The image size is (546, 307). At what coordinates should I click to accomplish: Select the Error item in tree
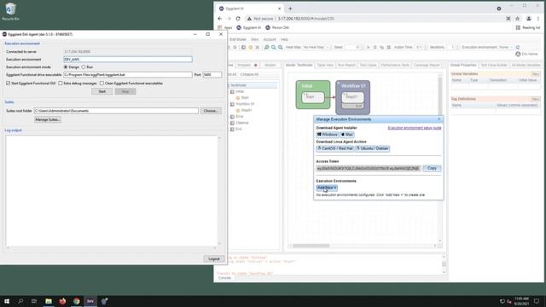(x=239, y=117)
